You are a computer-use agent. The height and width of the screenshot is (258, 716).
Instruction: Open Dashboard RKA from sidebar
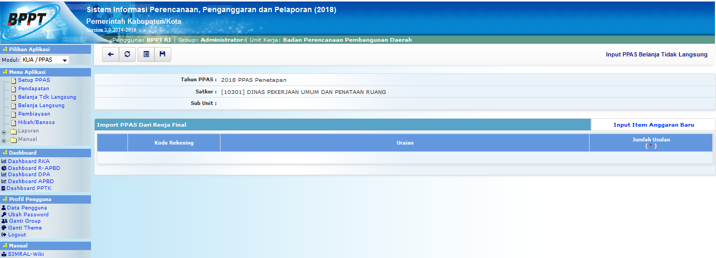[x=29, y=161]
